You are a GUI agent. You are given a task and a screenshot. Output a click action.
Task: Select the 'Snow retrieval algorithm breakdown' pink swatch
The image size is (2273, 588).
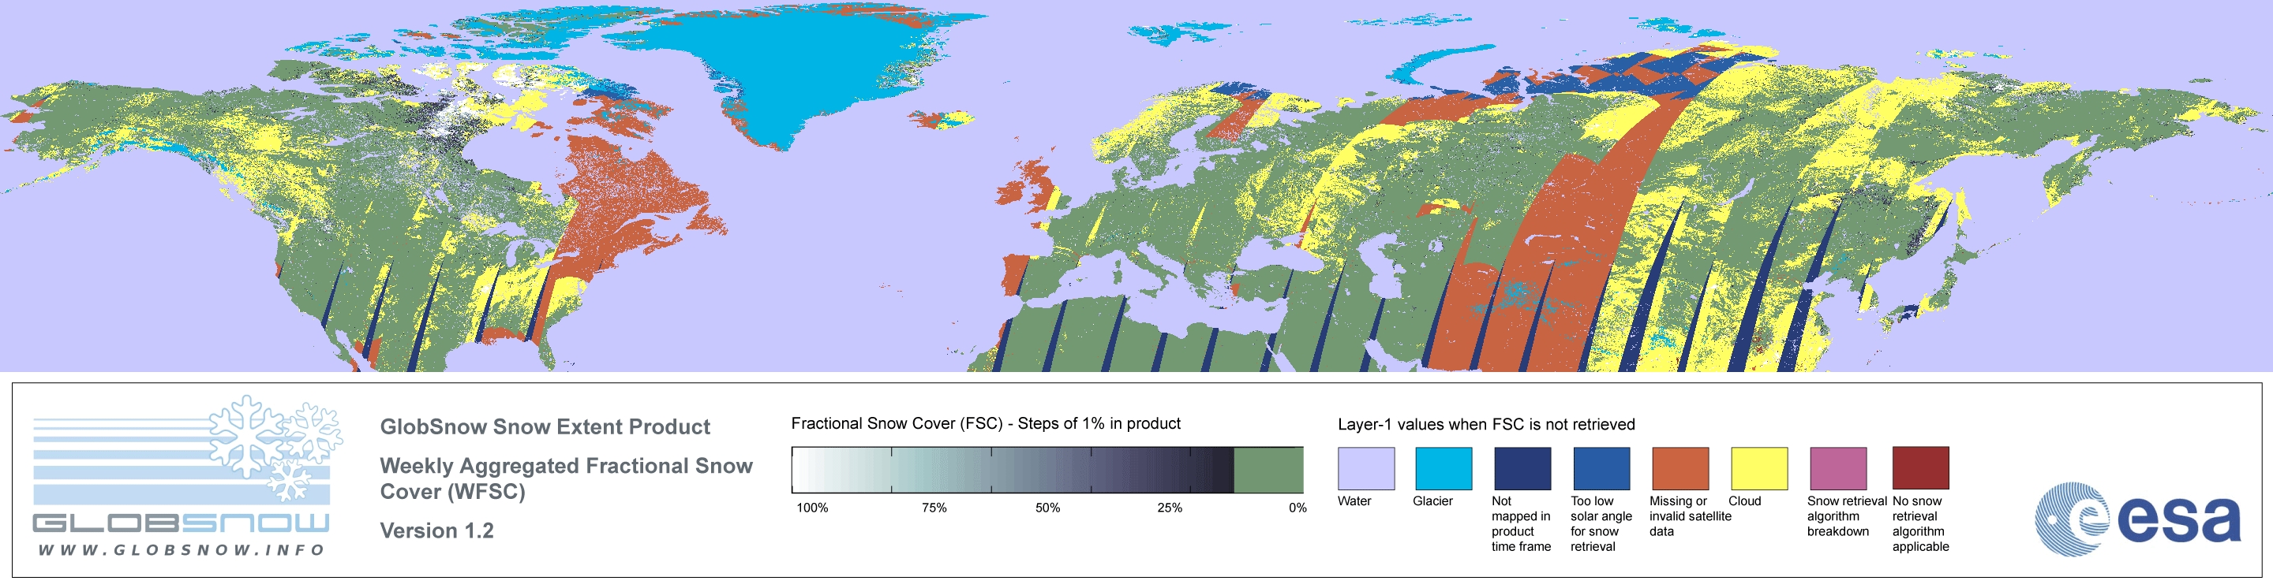[x=1838, y=468]
